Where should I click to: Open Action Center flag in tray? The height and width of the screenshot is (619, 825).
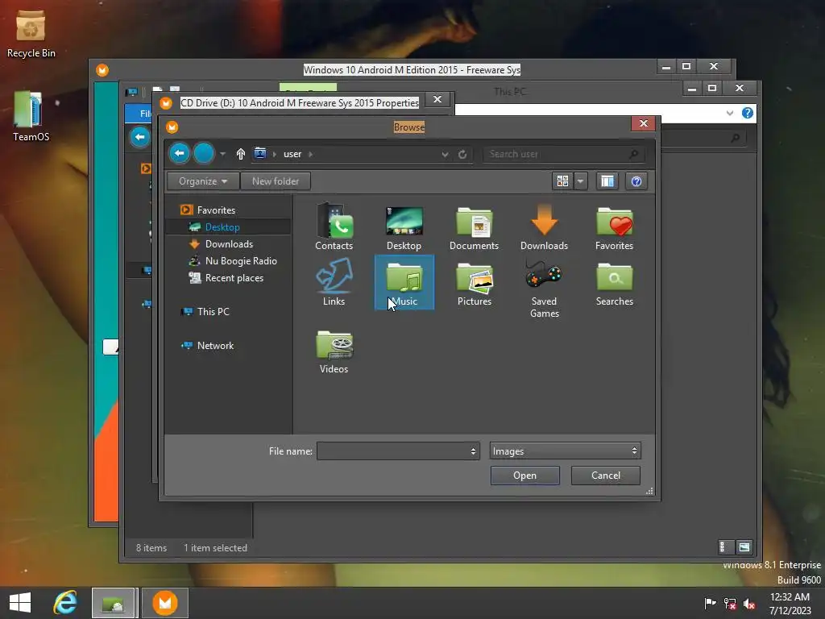[710, 603]
